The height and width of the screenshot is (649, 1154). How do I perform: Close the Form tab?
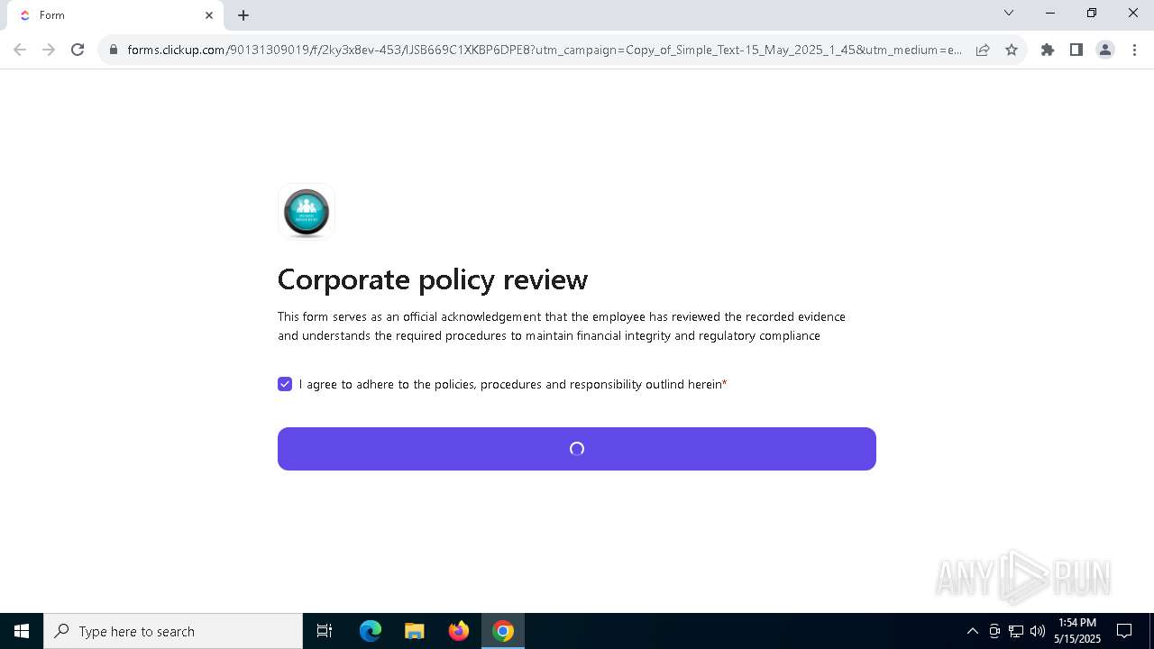209,15
